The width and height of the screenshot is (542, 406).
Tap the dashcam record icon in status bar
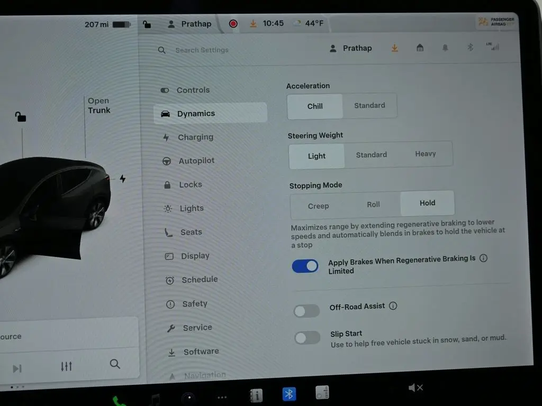click(x=233, y=24)
